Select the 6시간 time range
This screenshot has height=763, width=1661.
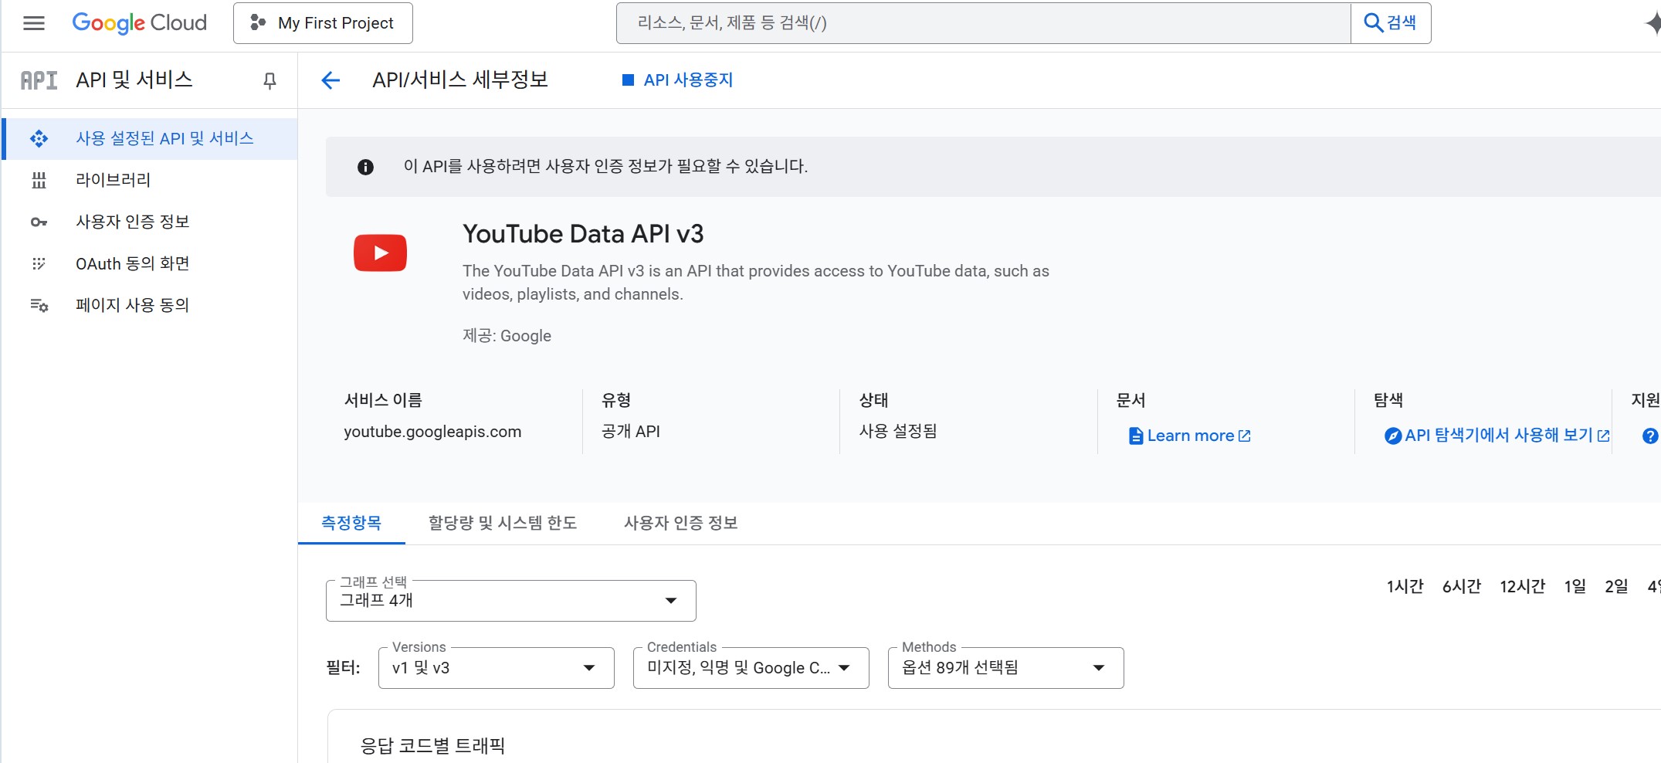[x=1462, y=587]
